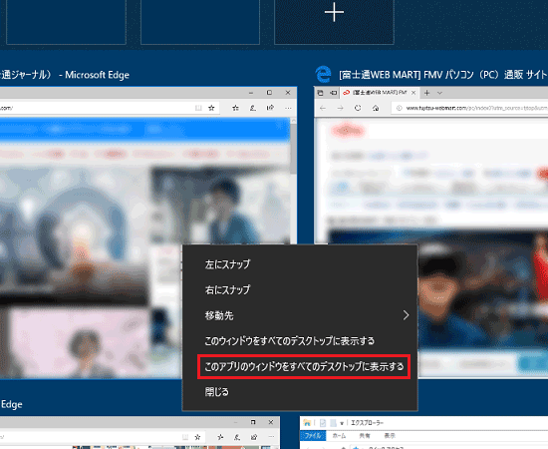
Task: Add a new virtual desktop with the plus button
Action: [334, 12]
